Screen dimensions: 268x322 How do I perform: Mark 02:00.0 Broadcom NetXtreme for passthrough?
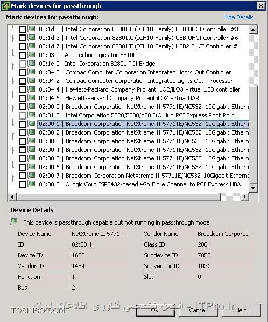click(23, 107)
